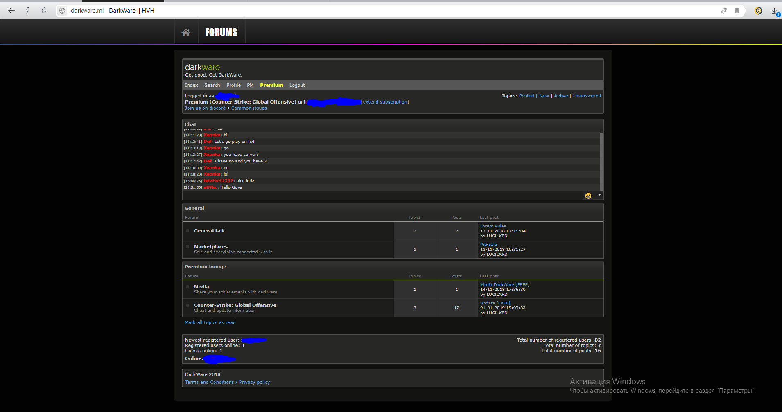
Task: Open the browser downloads icon
Action: (x=775, y=11)
